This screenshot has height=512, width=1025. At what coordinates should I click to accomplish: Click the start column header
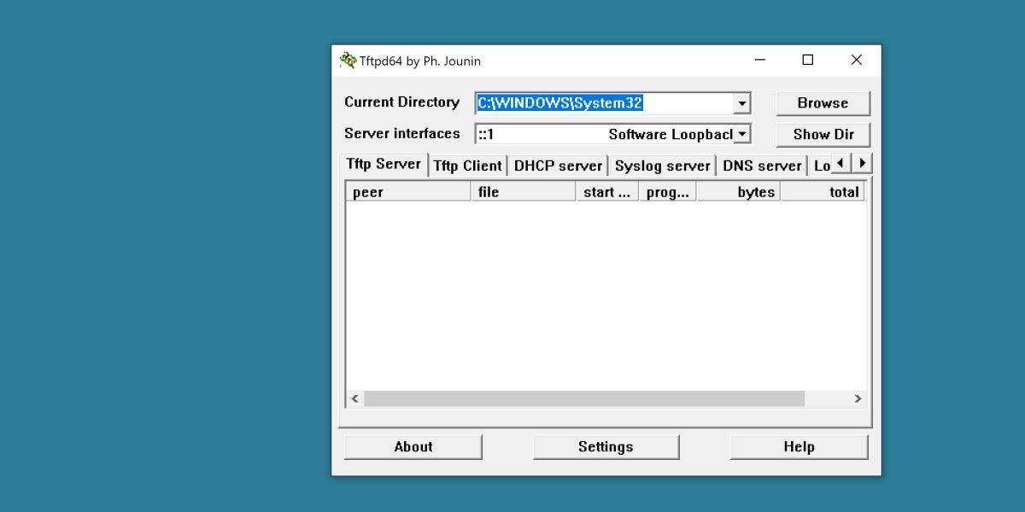tap(606, 192)
